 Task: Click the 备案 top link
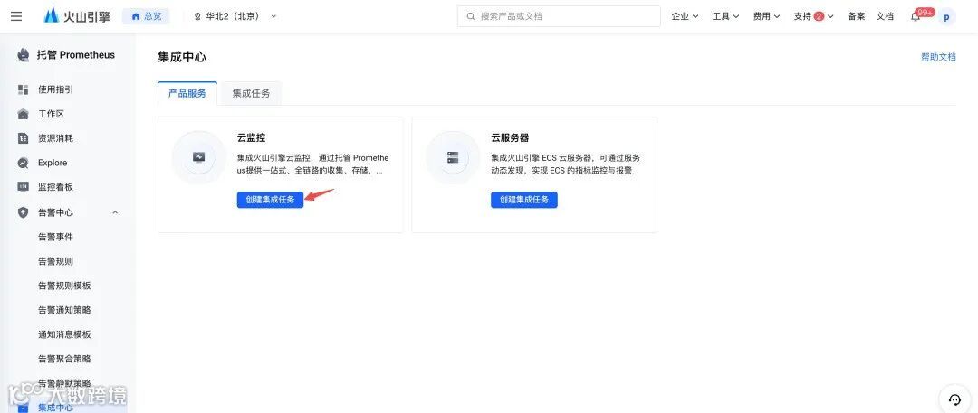[x=857, y=16]
